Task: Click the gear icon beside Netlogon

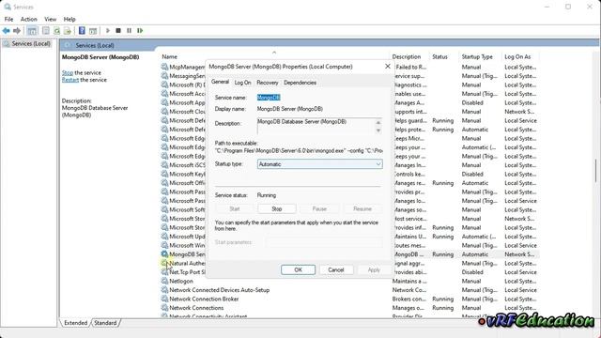Action: coord(164,281)
